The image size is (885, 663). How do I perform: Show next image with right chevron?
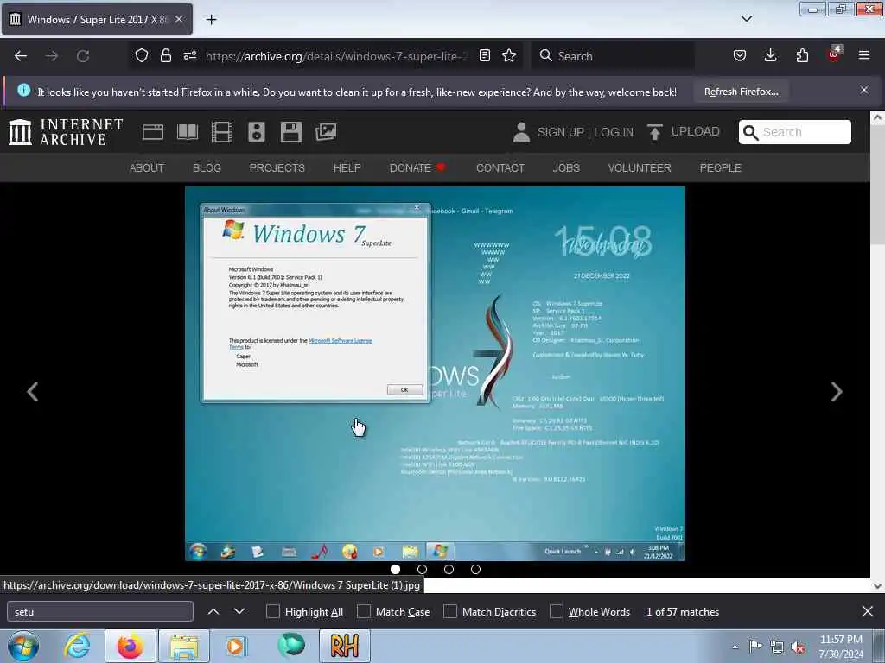coord(837,392)
